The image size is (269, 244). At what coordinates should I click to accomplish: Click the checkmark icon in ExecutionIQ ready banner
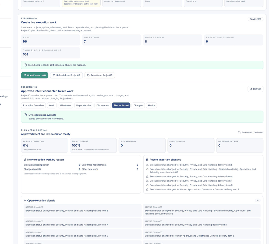(x=25, y=65)
